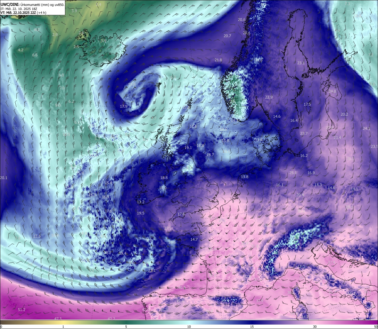Click the map value 2.5 on Iceland's west coast
Screen dimensions: 378x329
click(x=76, y=47)
